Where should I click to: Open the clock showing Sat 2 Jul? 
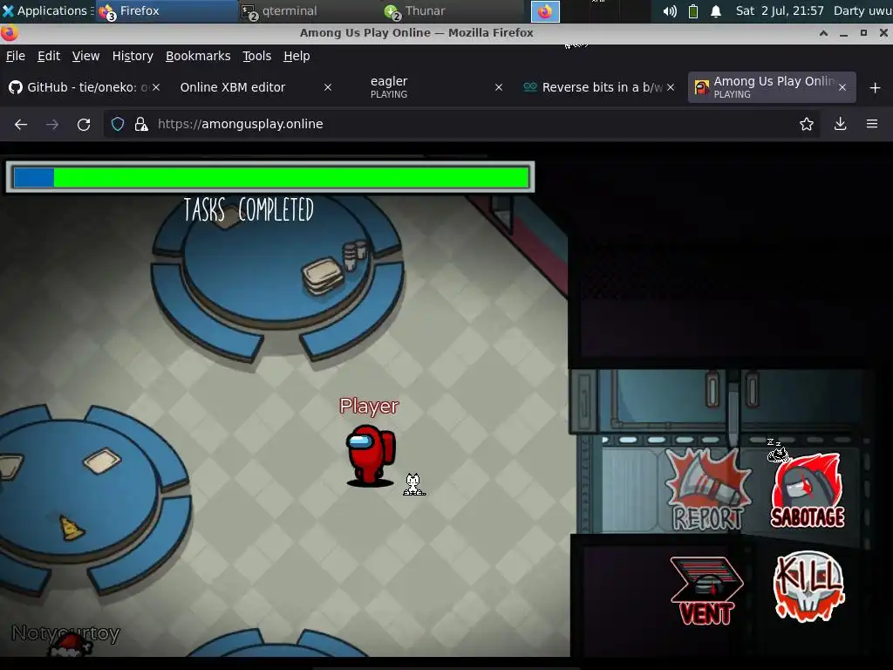pos(780,10)
